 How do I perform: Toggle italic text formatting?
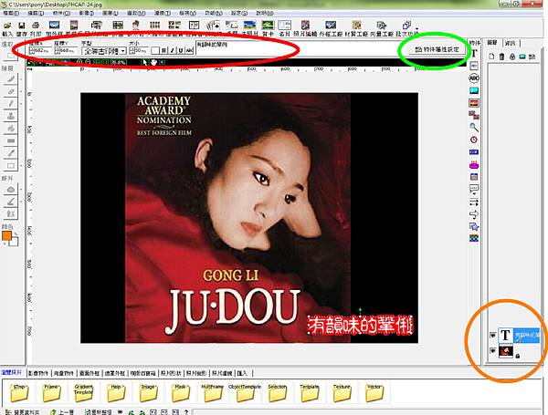(173, 50)
